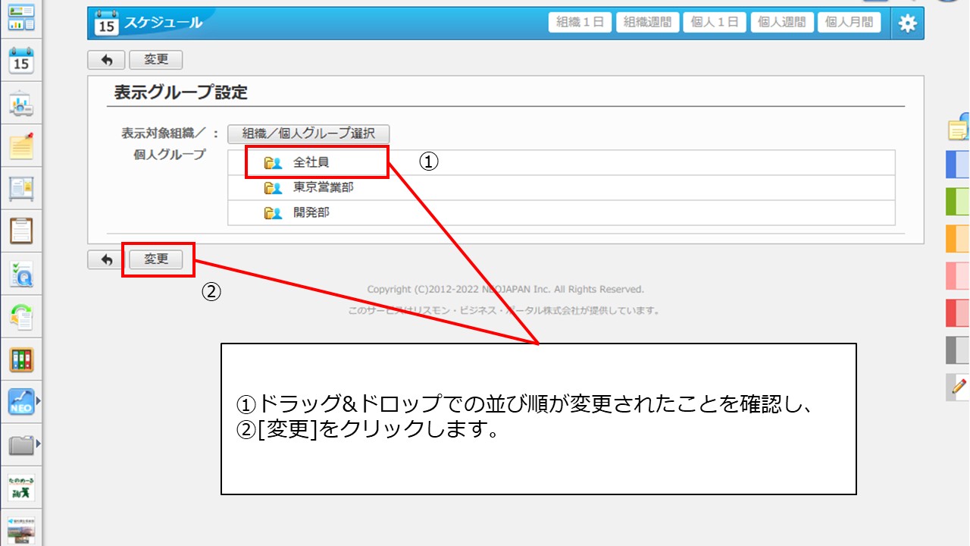Screen dimensions: 970x546
Task: Click the back arrow button above the panel
Action: click(107, 60)
